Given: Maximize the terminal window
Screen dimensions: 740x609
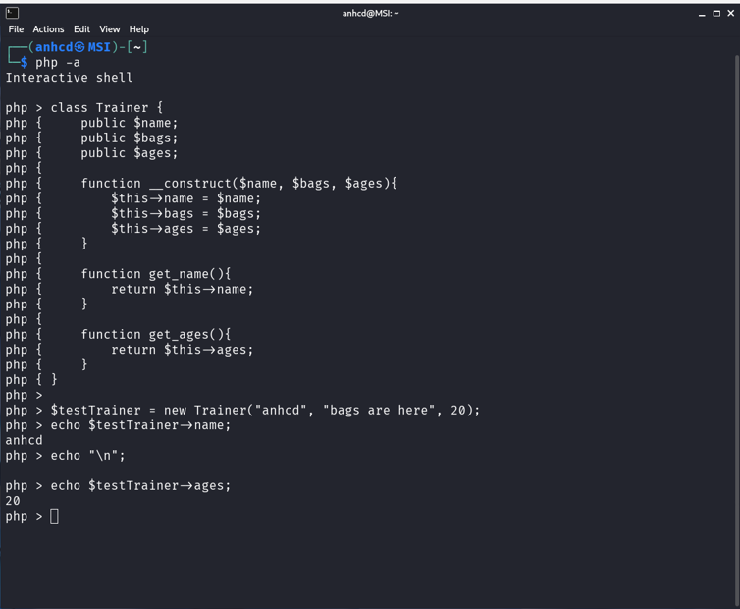Looking at the screenshot, I should 716,14.
